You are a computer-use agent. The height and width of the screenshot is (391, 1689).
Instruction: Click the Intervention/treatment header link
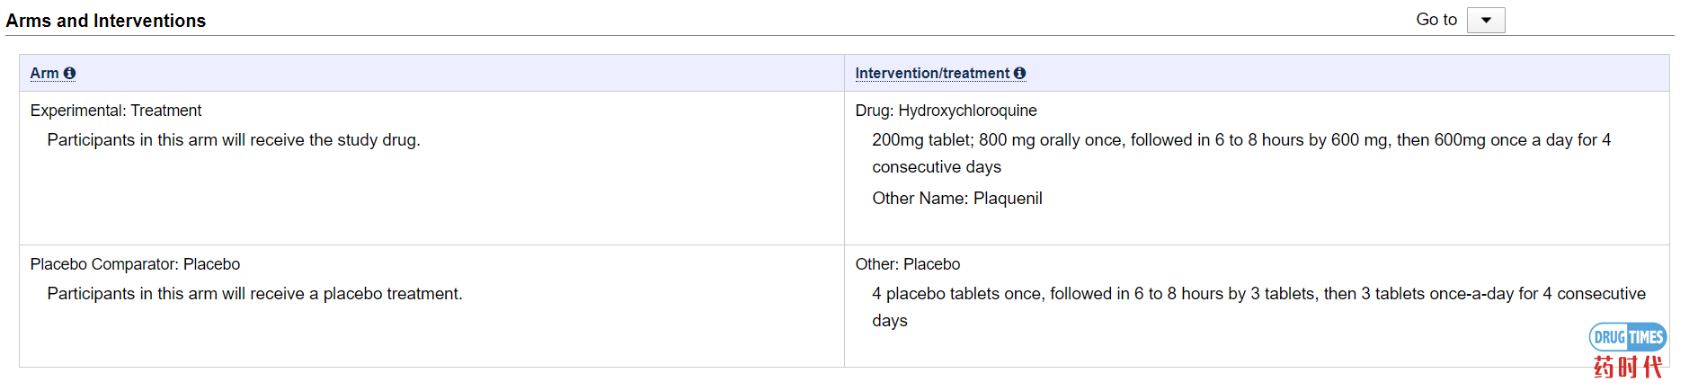click(932, 74)
